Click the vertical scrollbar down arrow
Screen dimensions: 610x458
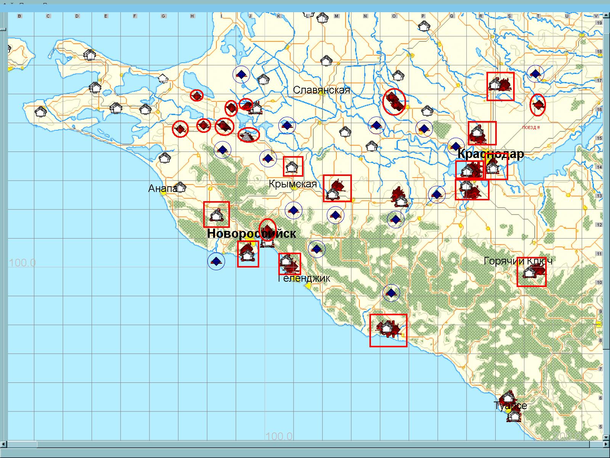tap(606, 437)
